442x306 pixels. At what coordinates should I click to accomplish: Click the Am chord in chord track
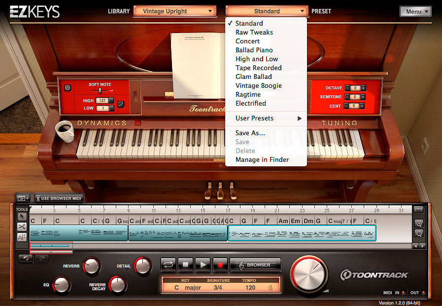pyautogui.click(x=283, y=221)
